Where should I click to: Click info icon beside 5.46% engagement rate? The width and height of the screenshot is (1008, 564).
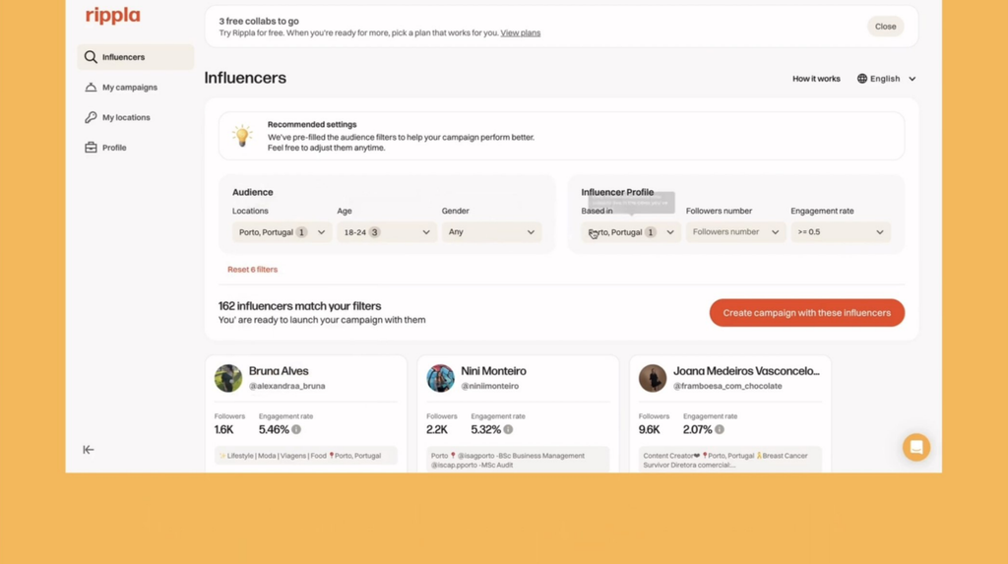295,429
